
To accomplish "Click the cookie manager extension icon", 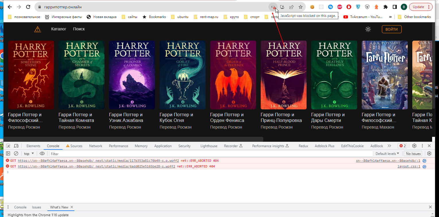I will [x=312, y=7].
